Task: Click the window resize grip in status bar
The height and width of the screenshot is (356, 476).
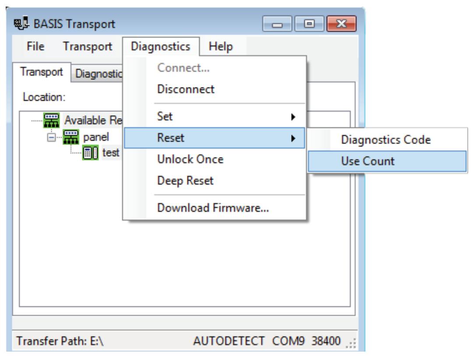Action: [x=351, y=343]
